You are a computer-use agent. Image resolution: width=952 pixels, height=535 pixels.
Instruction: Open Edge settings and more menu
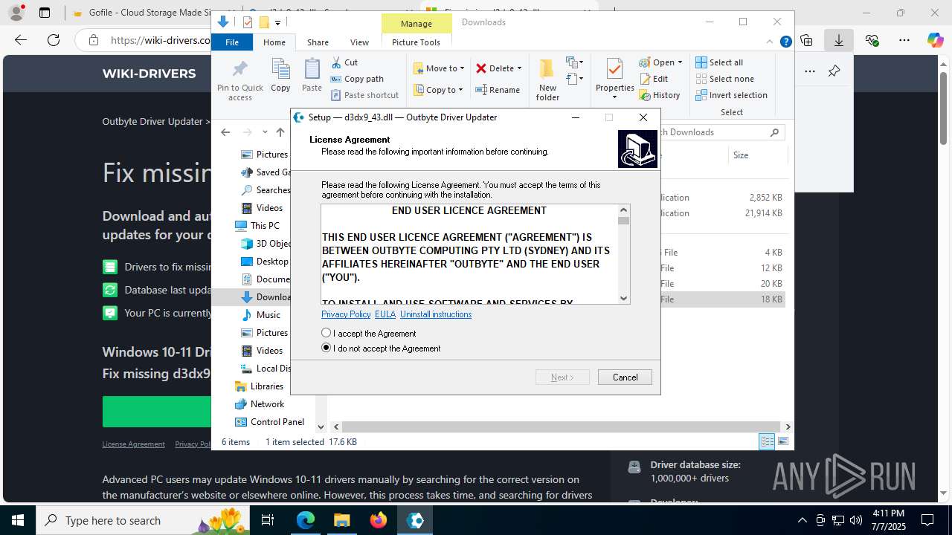[904, 40]
